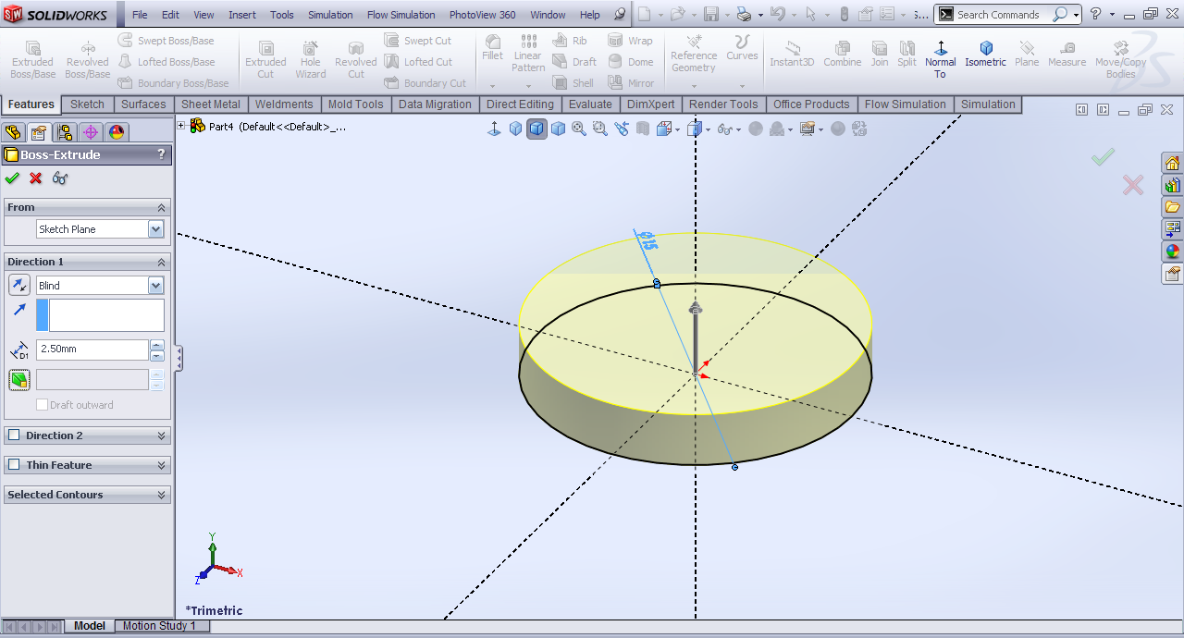Open the Sketch Plane dropdown under From
This screenshot has height=638, width=1184.
point(155,229)
